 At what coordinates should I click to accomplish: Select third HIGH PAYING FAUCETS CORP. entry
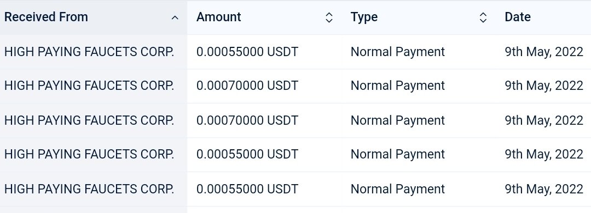point(89,120)
